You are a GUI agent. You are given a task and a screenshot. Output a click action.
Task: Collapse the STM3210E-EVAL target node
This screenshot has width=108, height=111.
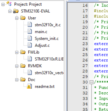point(10,11)
